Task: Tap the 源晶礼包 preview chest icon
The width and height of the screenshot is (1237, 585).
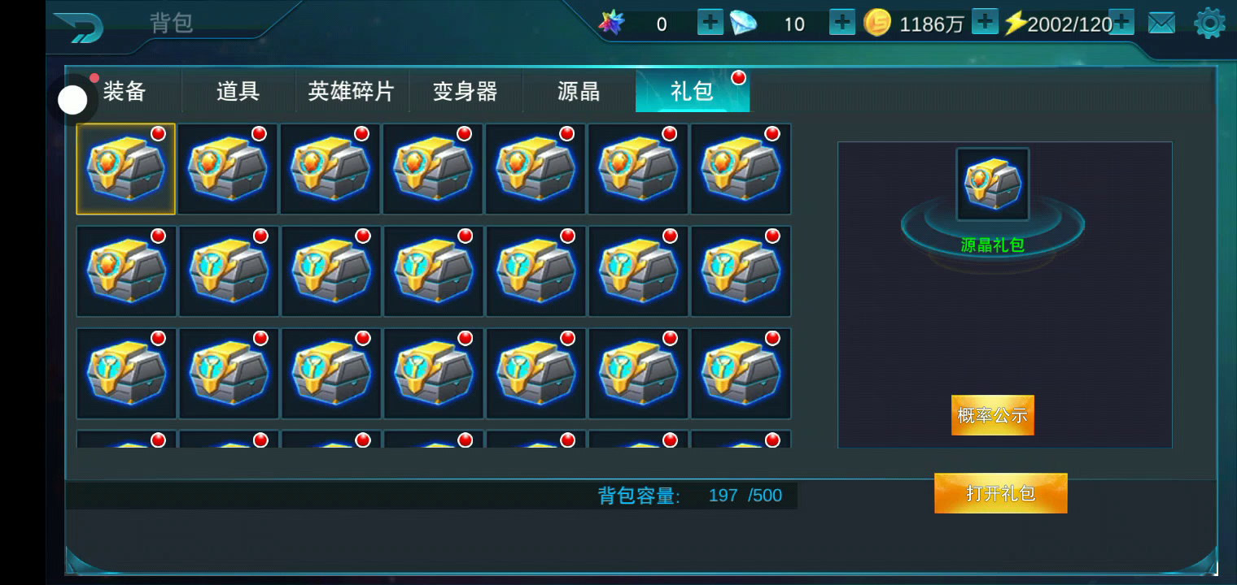Action: pyautogui.click(x=993, y=184)
